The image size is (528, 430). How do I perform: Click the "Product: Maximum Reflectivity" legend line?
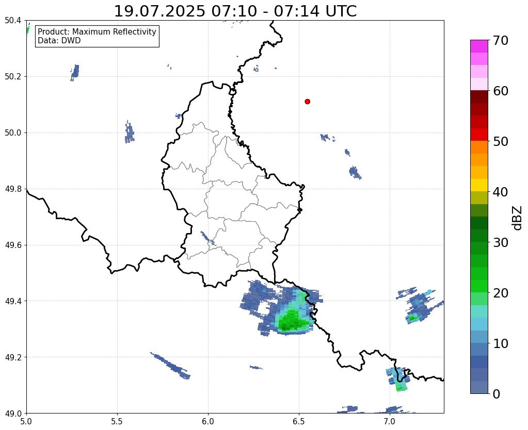97,31
